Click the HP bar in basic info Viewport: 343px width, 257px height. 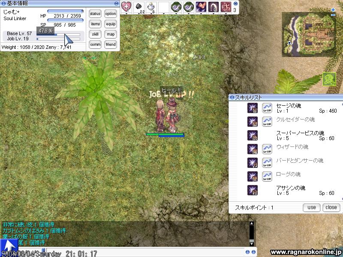65,11
